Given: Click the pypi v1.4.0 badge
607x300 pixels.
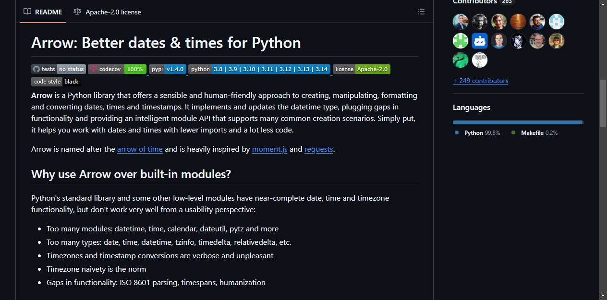Looking at the screenshot, I should click(x=168, y=69).
